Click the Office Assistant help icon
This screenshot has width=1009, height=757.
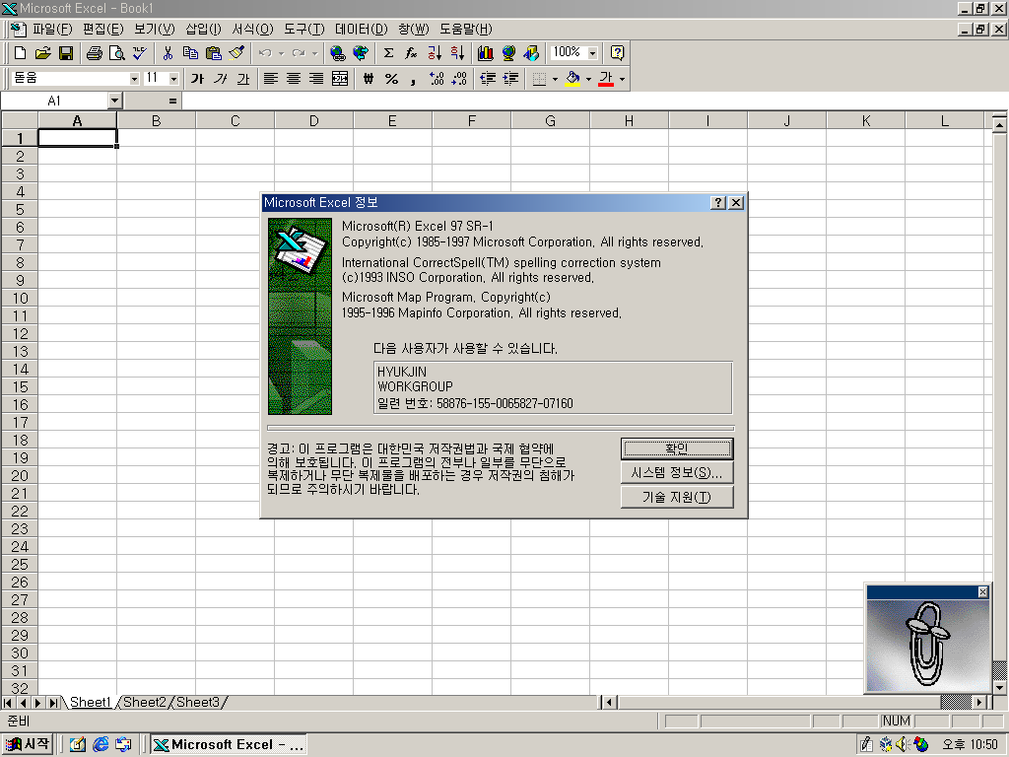[617, 53]
